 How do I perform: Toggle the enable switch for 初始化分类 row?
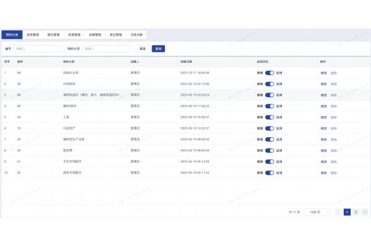tap(269, 72)
